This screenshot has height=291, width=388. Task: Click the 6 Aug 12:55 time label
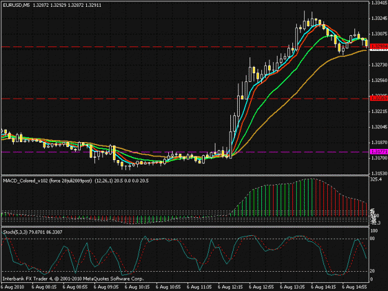261,287
